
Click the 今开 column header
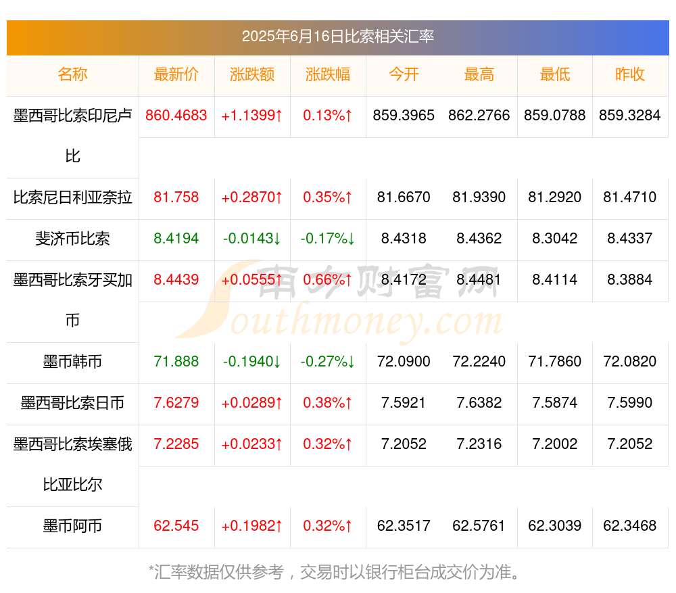pos(404,74)
